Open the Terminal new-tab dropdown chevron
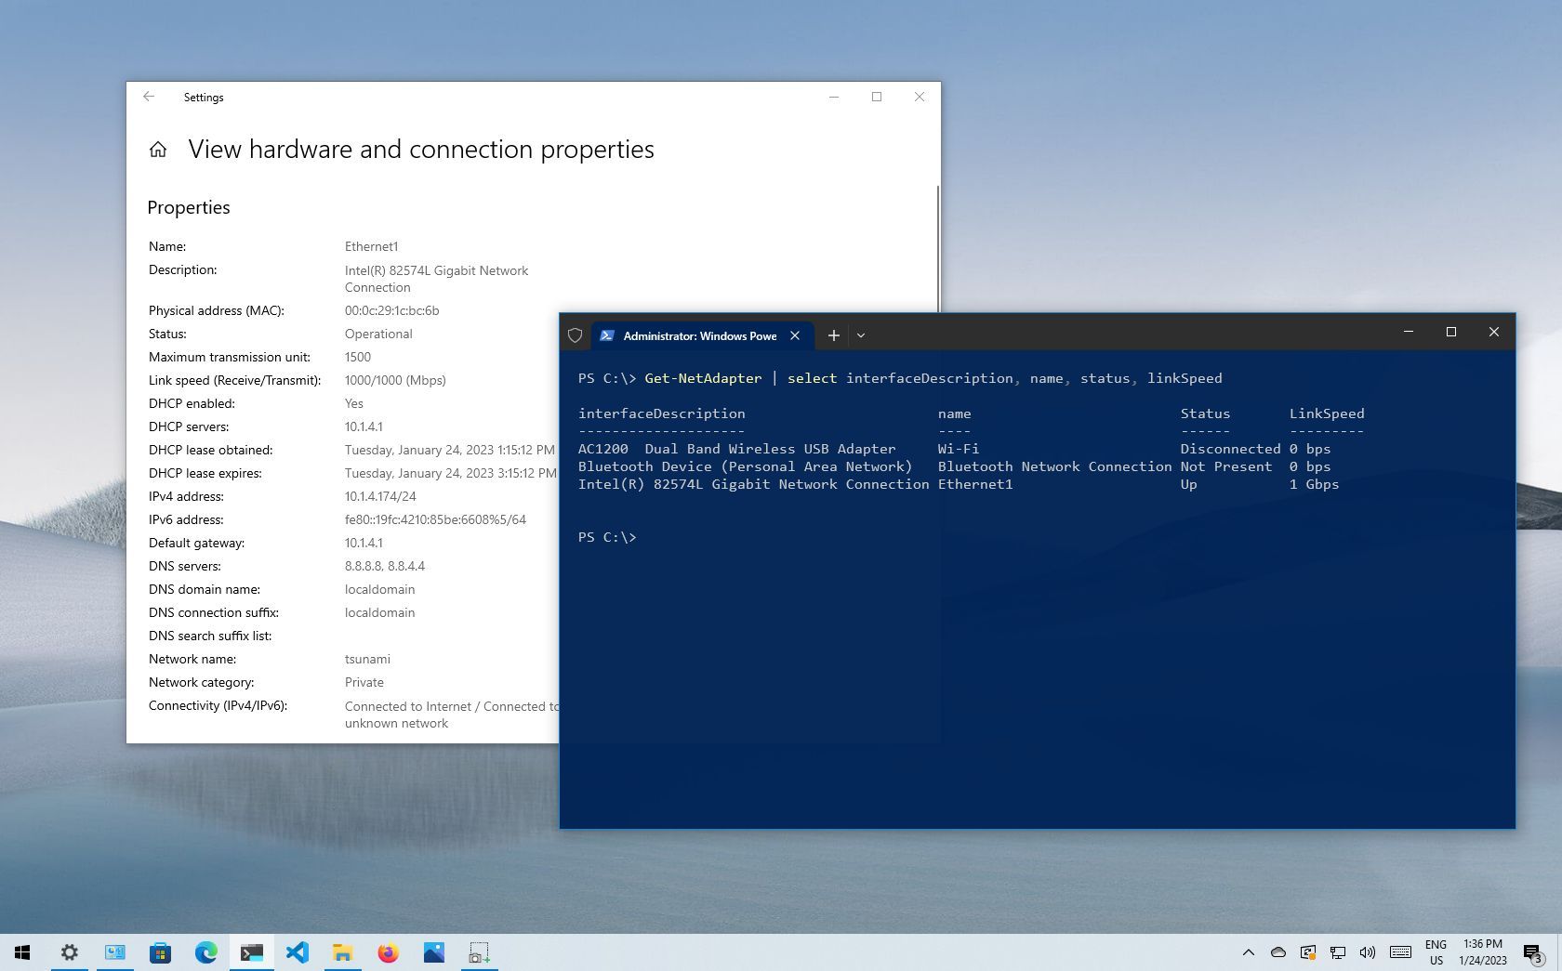The image size is (1562, 971). (860, 335)
